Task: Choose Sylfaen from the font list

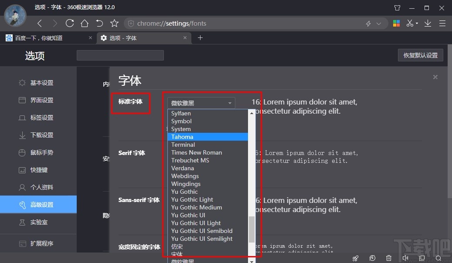Action: point(208,113)
